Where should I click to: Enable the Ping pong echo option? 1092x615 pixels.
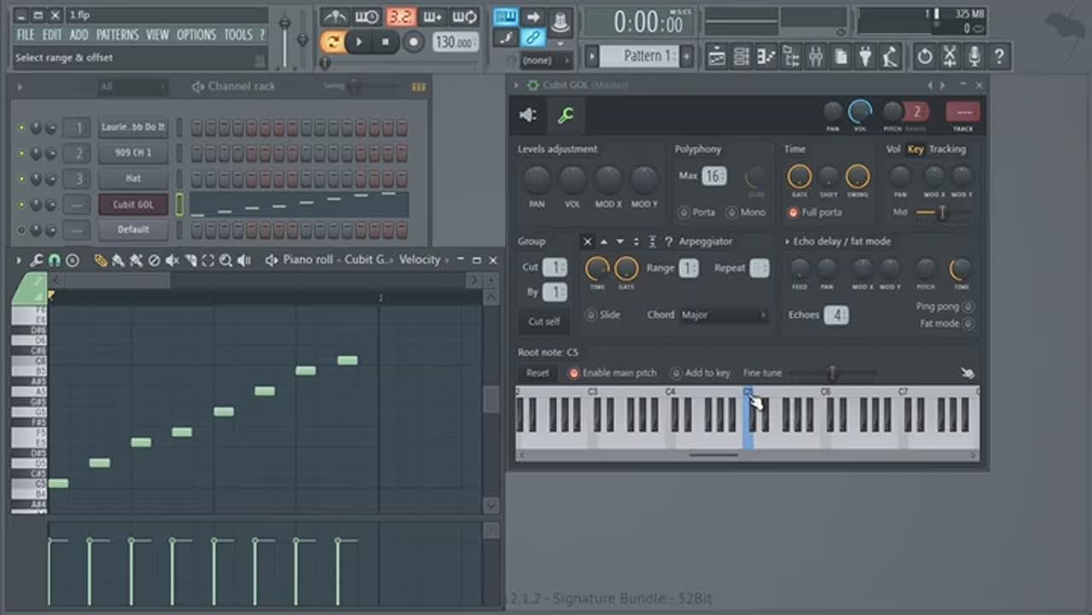(967, 307)
